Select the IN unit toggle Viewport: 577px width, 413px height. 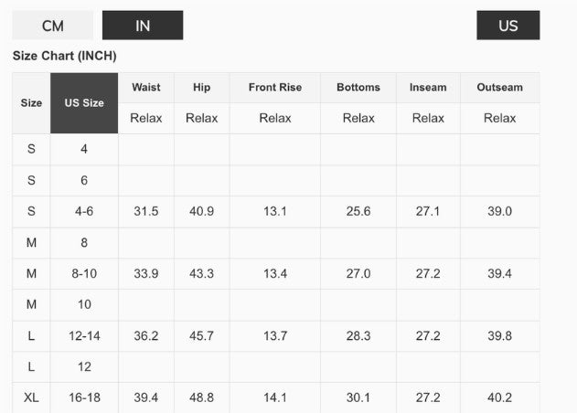(143, 26)
